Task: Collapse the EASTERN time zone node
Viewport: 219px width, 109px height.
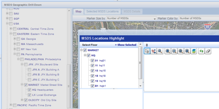Action: [11, 34]
